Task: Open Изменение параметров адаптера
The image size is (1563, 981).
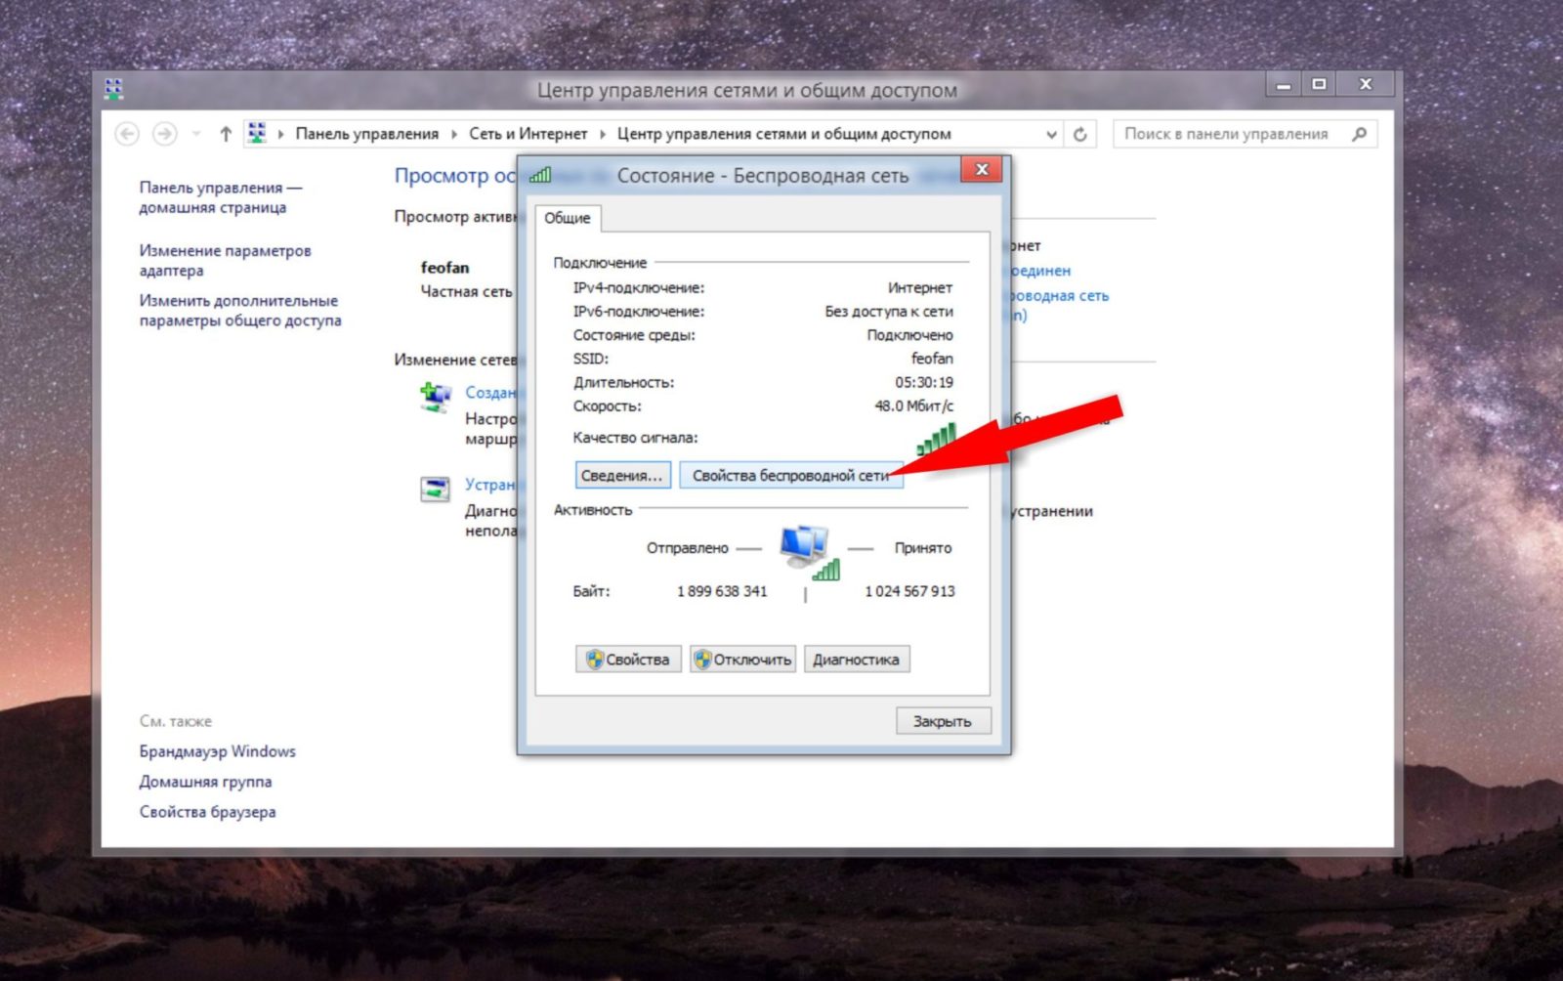Action: coord(225,260)
